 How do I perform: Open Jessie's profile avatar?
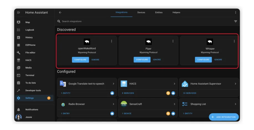19,117
